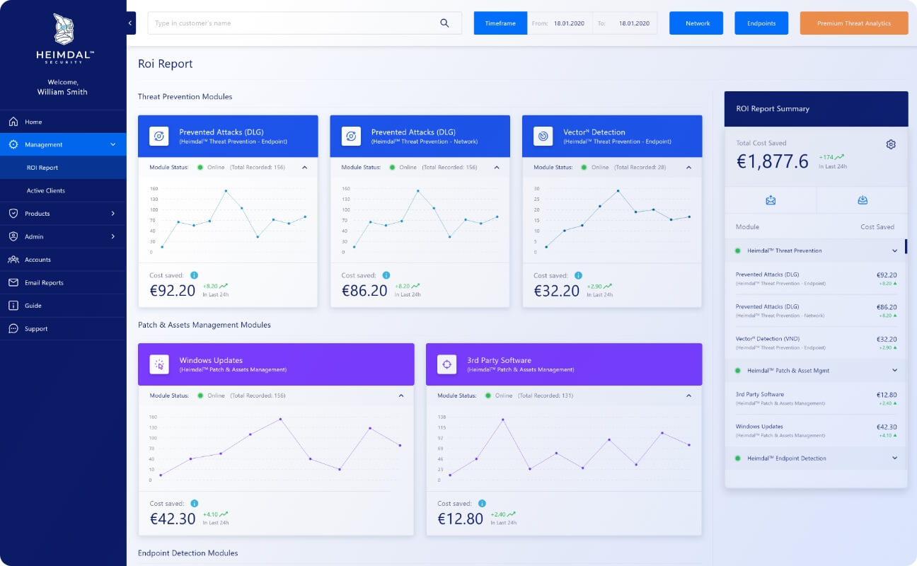Click the Cost Saved column header
This screenshot has height=566, width=917.
877,227
